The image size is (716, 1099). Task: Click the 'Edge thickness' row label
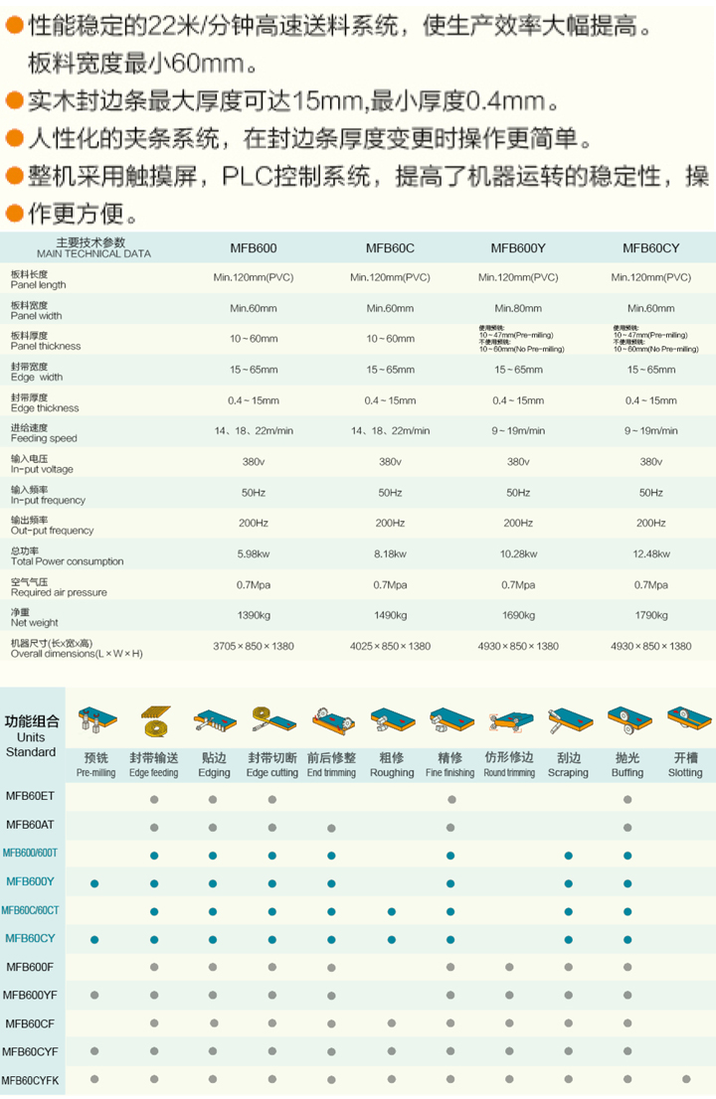(45, 408)
